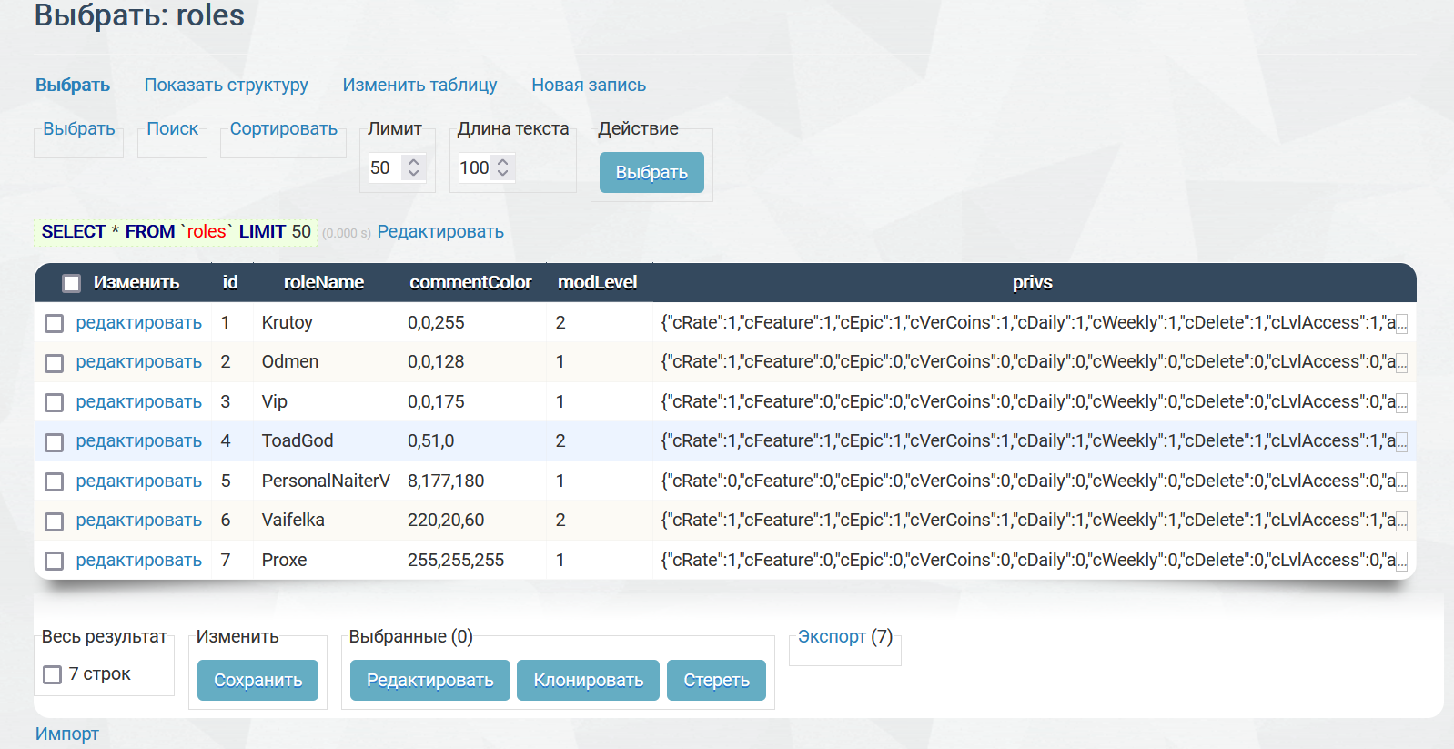This screenshot has width=1454, height=749.
Task: Click the 'Выбрать: roles' page heading
Action: pos(139,15)
